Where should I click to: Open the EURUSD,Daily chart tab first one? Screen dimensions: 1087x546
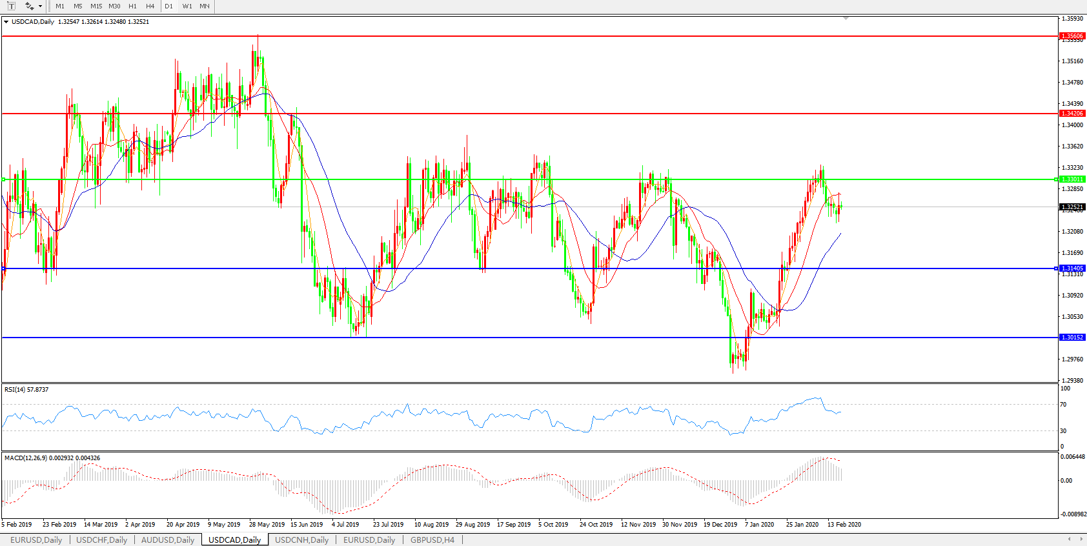pyautogui.click(x=36, y=540)
